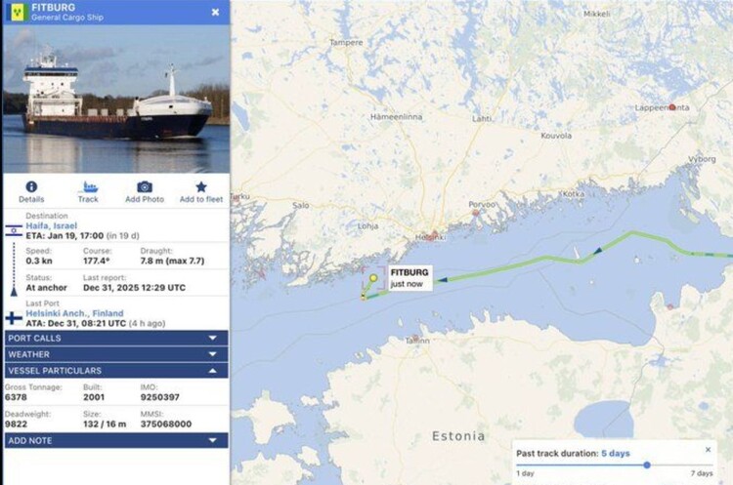The width and height of the screenshot is (733, 485).
Task: Open the Helsinki Anch., Finland port link
Action: click(x=75, y=313)
